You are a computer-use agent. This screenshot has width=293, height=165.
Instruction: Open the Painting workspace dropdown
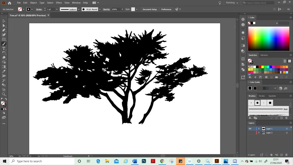pyautogui.click(x=232, y=3)
